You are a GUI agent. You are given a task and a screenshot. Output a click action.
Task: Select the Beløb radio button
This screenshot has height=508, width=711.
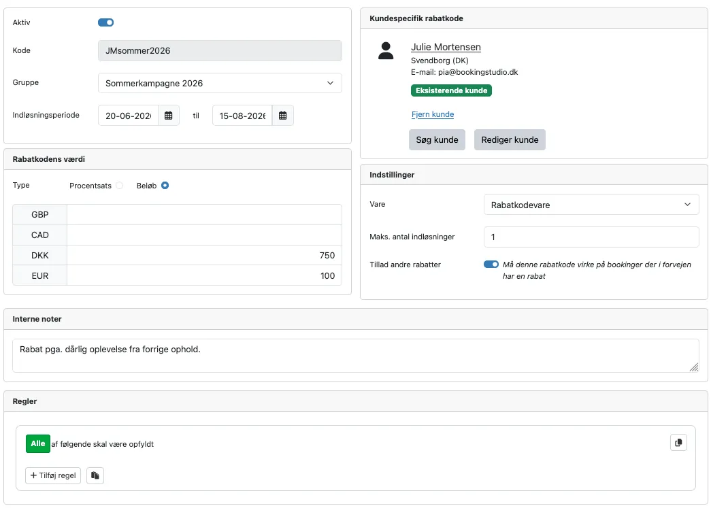pyautogui.click(x=165, y=186)
